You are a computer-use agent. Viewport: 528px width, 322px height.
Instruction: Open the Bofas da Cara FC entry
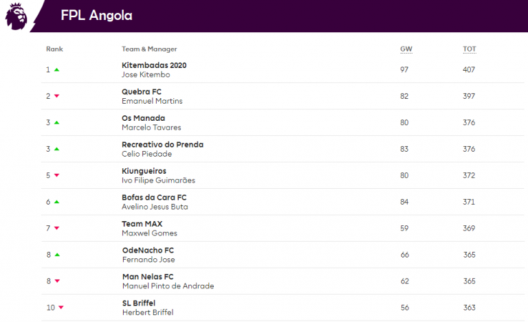point(153,197)
